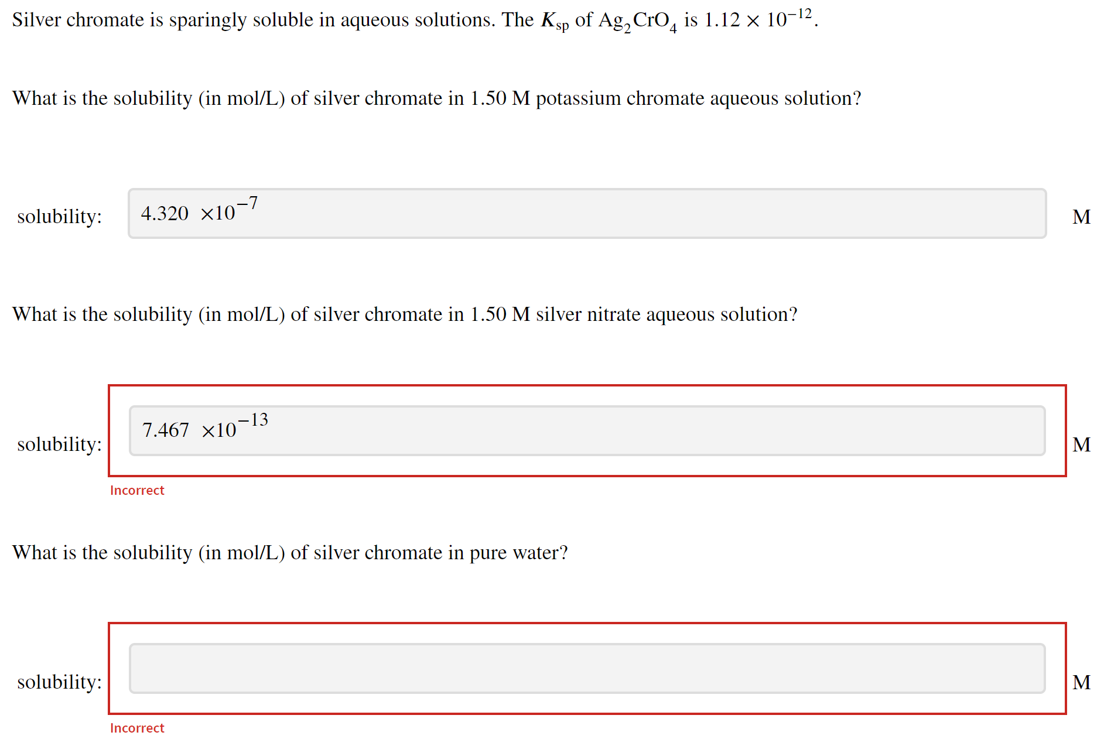
Task: Click the Ksp symbol in the intro sentence
Action: pyautogui.click(x=554, y=21)
